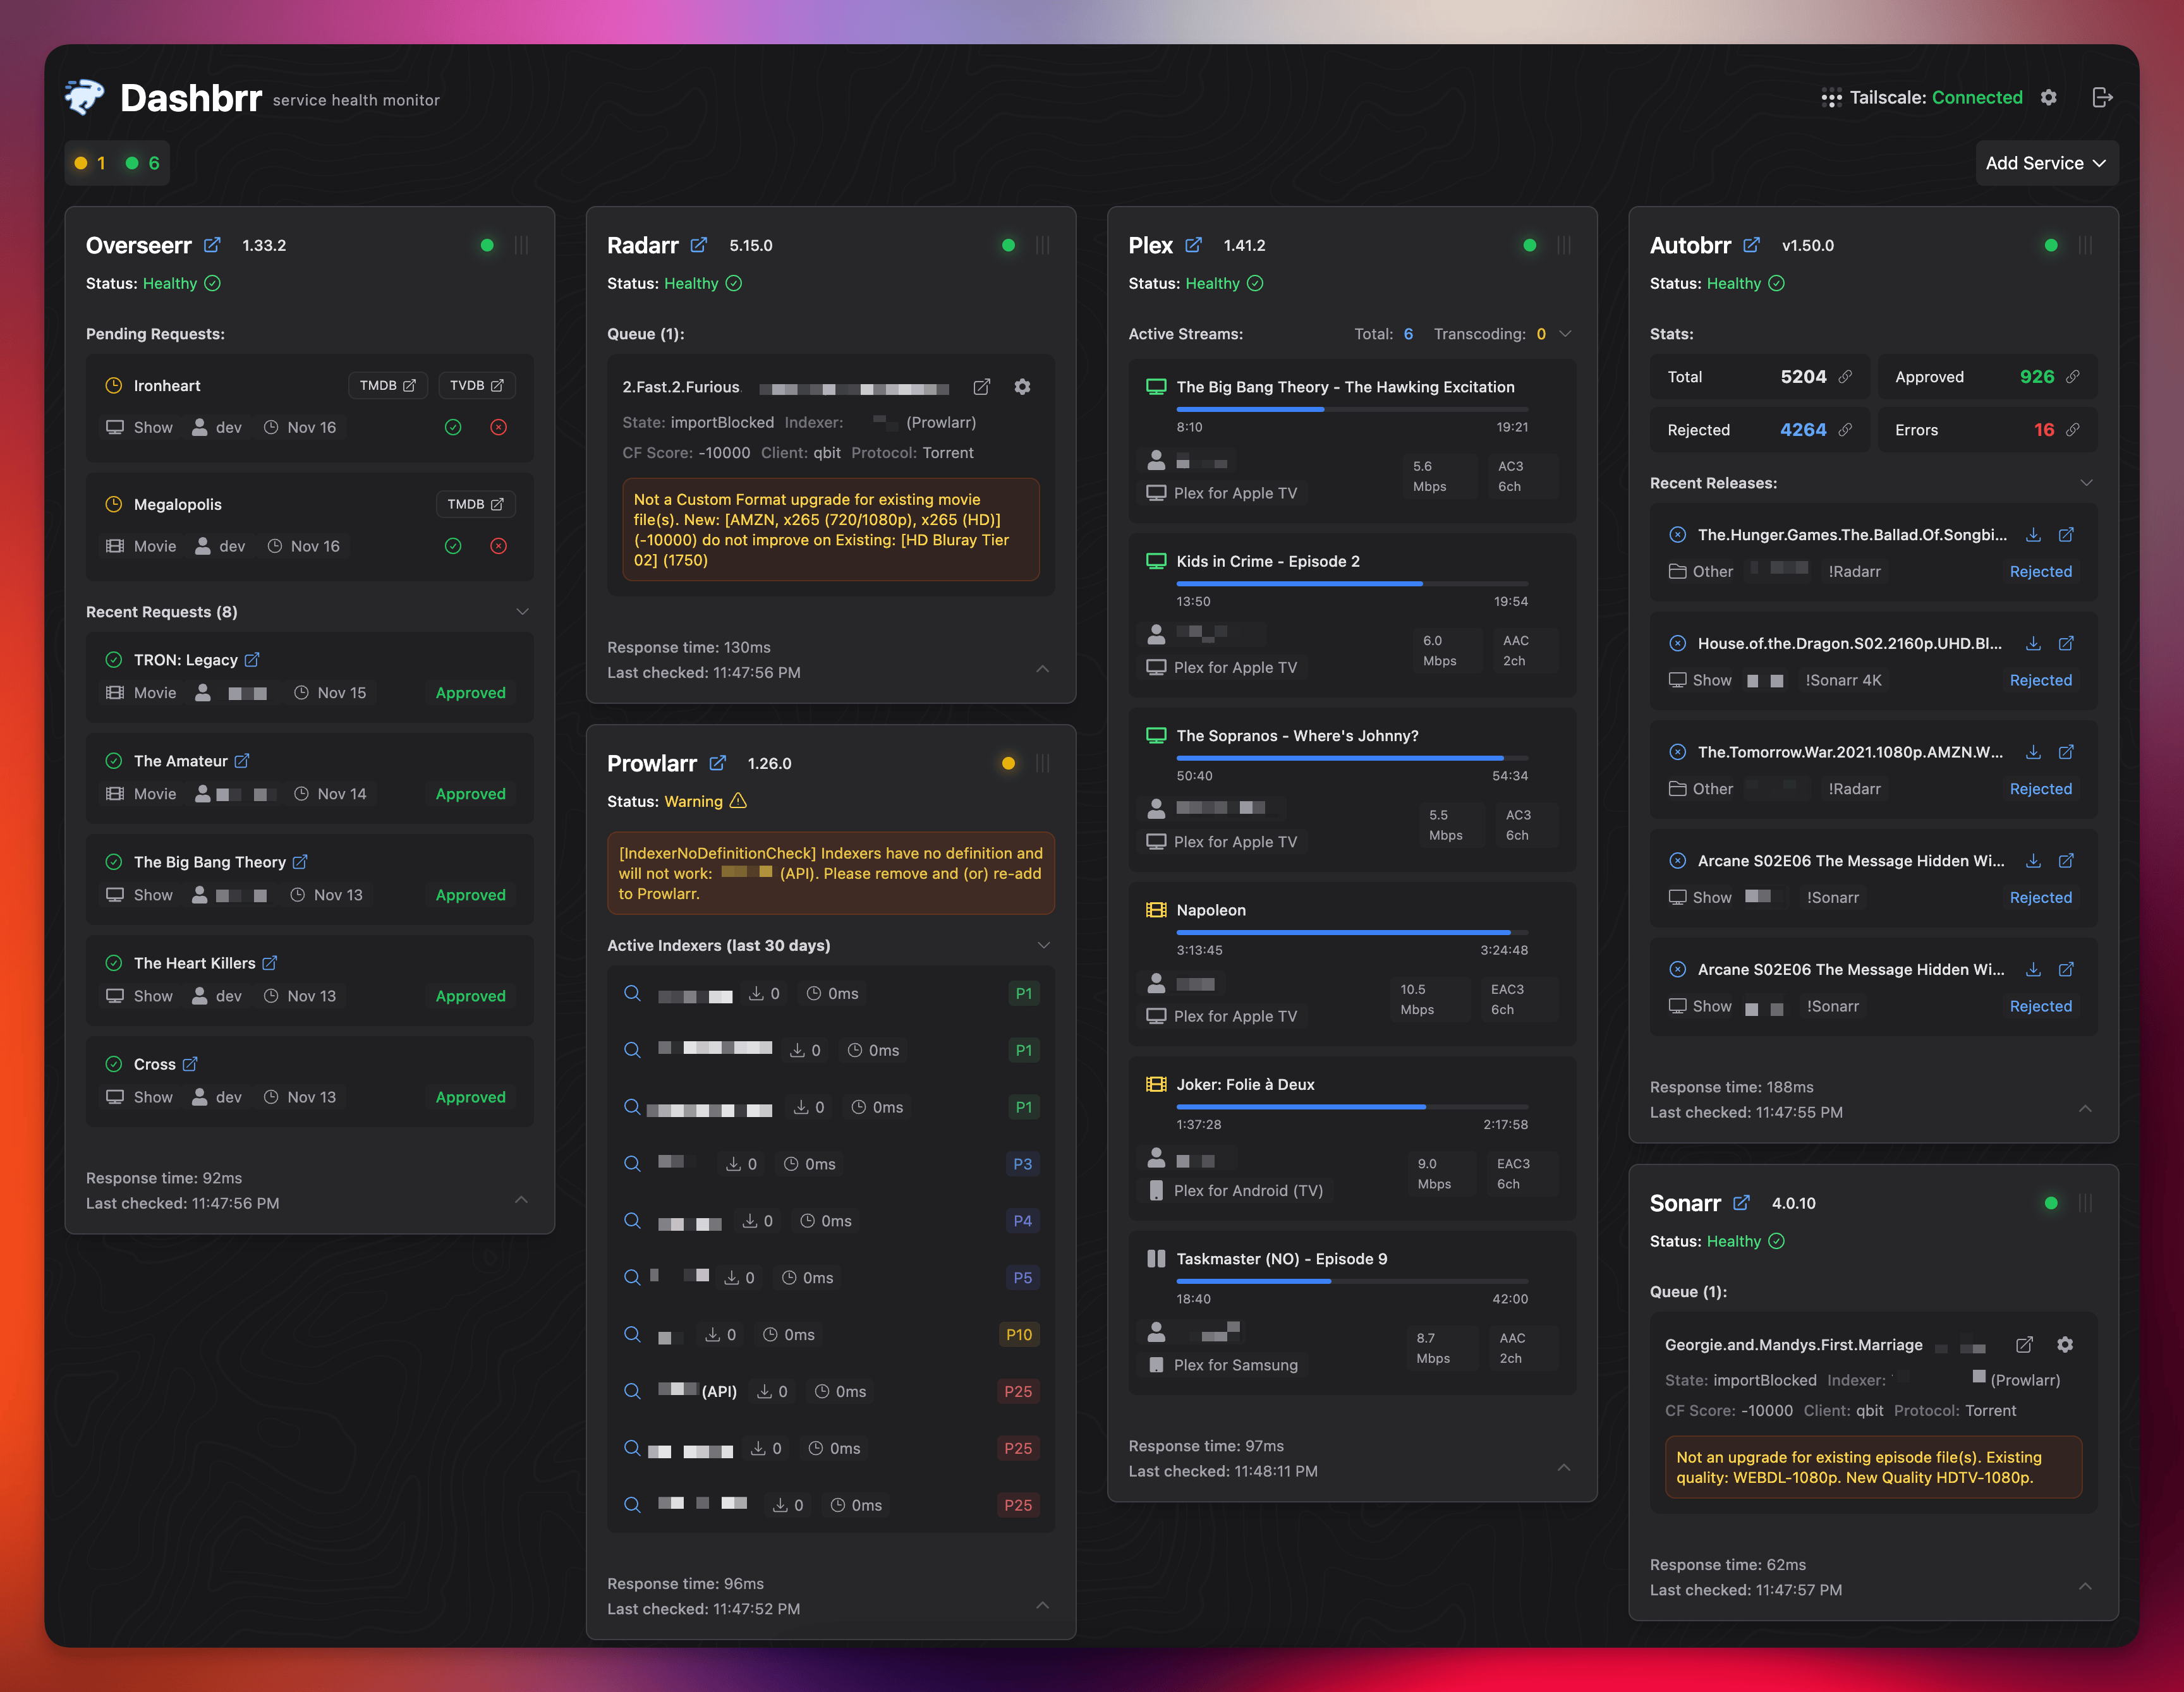The width and height of the screenshot is (2184, 1692).
Task: Open The Heart Killers request link icon
Action: 270,963
